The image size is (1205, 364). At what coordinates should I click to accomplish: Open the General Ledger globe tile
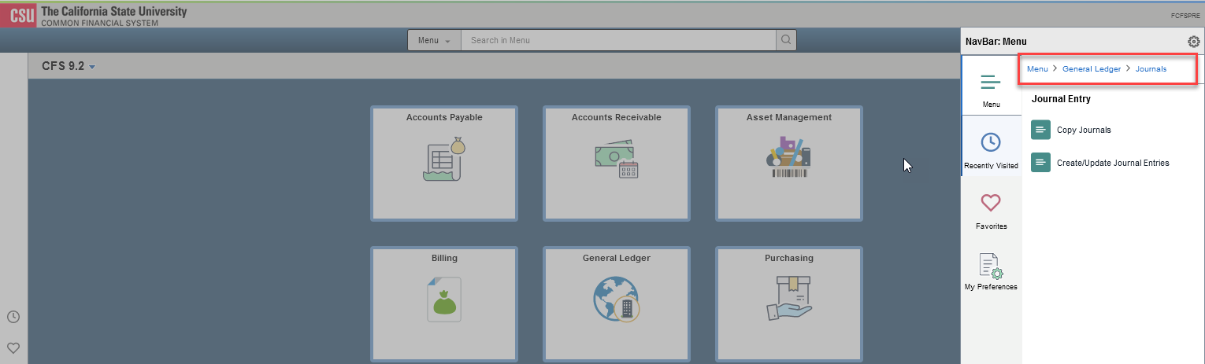tap(617, 304)
